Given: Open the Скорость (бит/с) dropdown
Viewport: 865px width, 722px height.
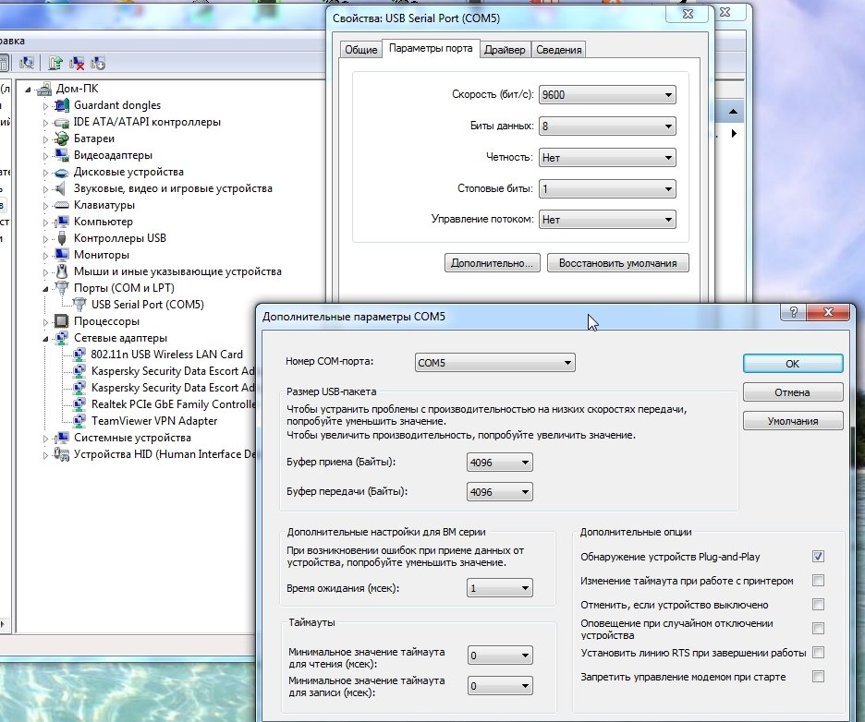Looking at the screenshot, I should point(608,95).
